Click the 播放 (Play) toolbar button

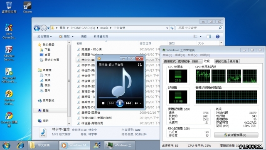point(64,36)
